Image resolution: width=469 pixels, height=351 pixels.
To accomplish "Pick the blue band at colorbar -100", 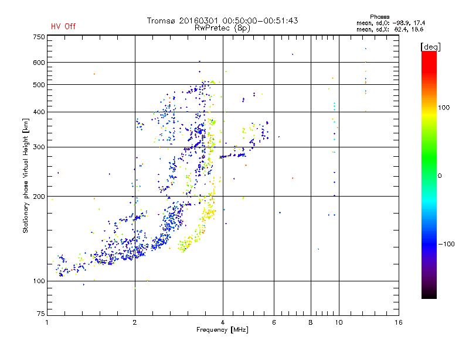I will click(x=429, y=243).
